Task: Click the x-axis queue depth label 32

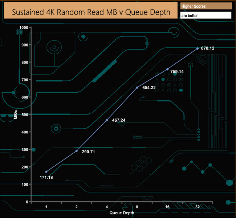Action: (198, 207)
